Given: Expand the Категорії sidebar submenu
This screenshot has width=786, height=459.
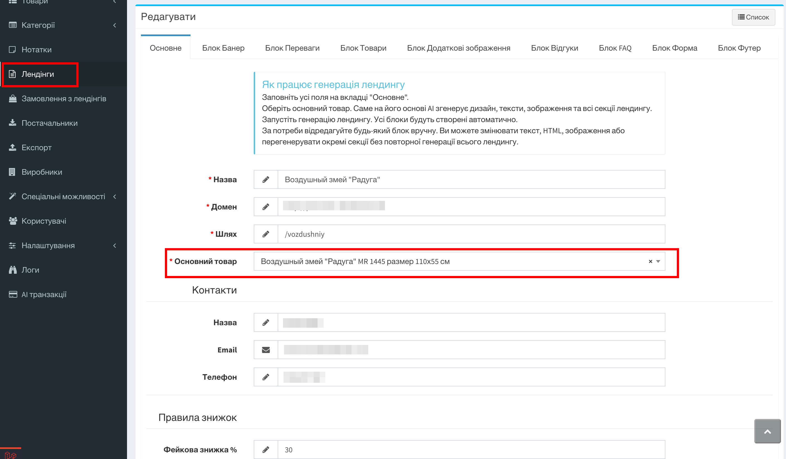Looking at the screenshot, I should [x=115, y=25].
